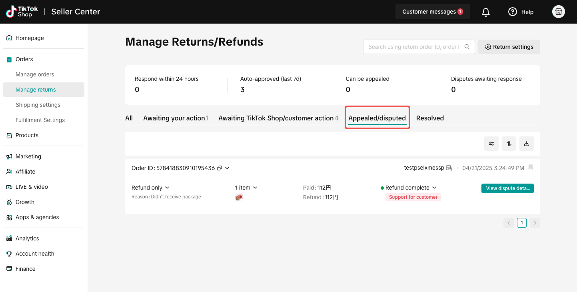Switch to Awaiting your action tab

coord(176,118)
